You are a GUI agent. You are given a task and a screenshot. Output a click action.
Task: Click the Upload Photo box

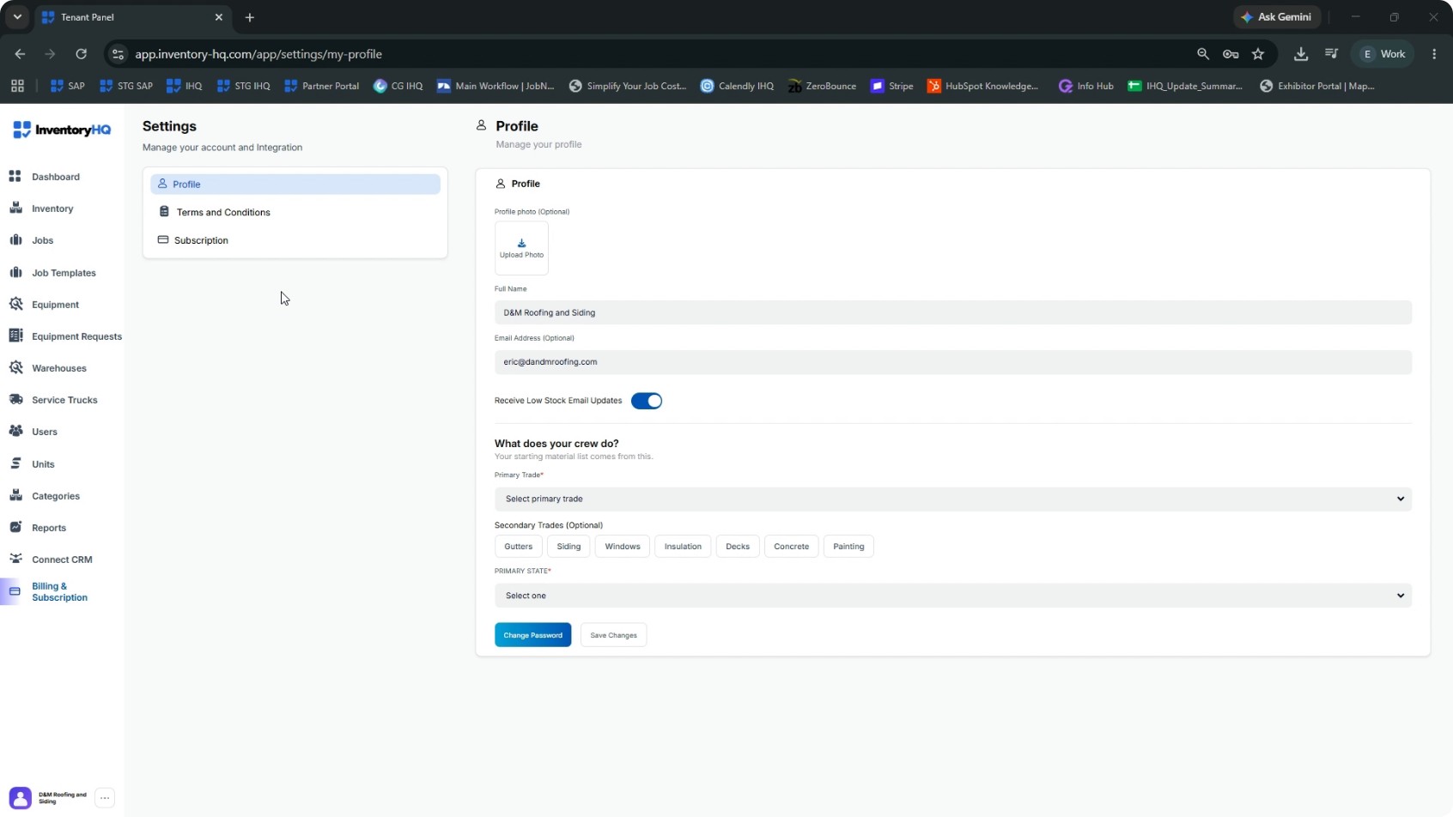[x=521, y=248]
